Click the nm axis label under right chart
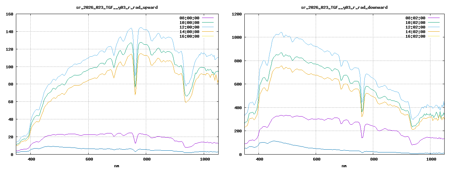Viewport: 452px width, 169px height. tap(344, 165)
